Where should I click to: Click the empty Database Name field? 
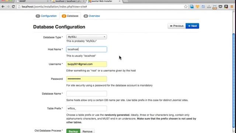pyautogui.click(x=87, y=93)
